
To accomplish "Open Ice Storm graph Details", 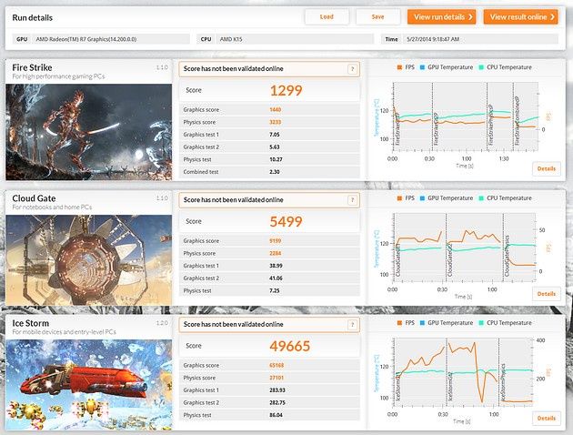I will [547, 419].
